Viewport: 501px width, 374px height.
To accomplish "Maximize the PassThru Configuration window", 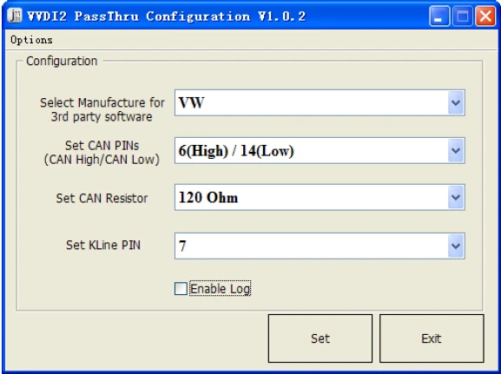I will pyautogui.click(x=462, y=16).
